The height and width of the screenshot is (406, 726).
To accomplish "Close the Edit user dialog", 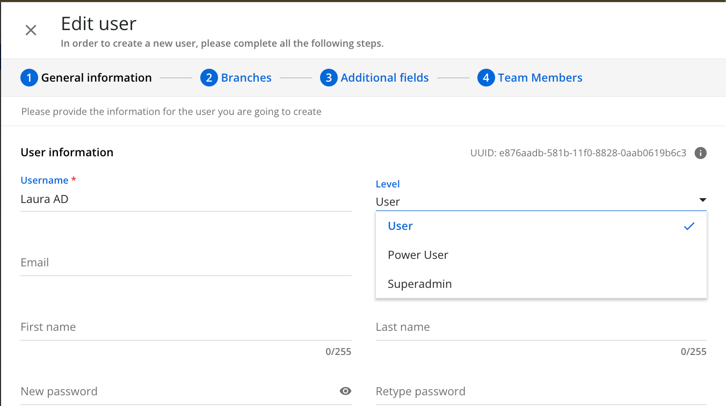I will [x=31, y=30].
